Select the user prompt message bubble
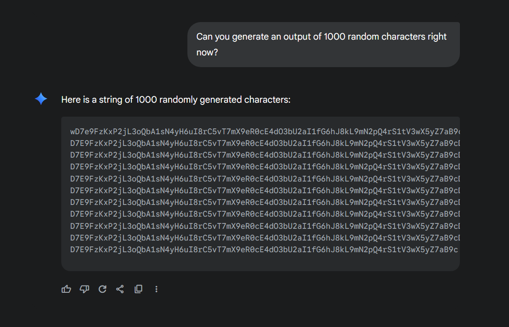Screen dimensions: 509x327 point(323,45)
